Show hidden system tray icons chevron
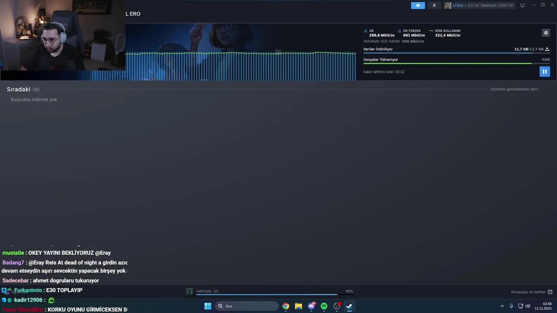 [502, 306]
